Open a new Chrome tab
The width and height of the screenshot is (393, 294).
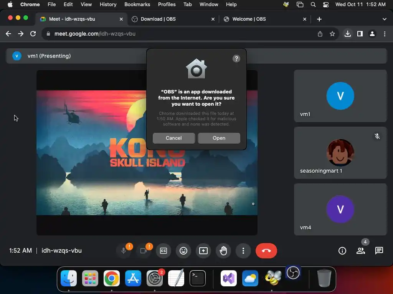coord(319,19)
